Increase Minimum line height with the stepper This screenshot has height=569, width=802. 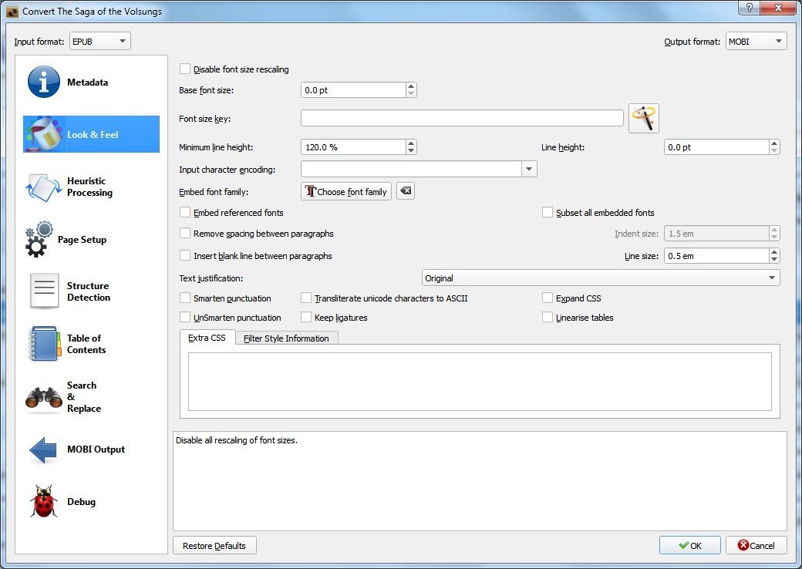pyautogui.click(x=412, y=143)
